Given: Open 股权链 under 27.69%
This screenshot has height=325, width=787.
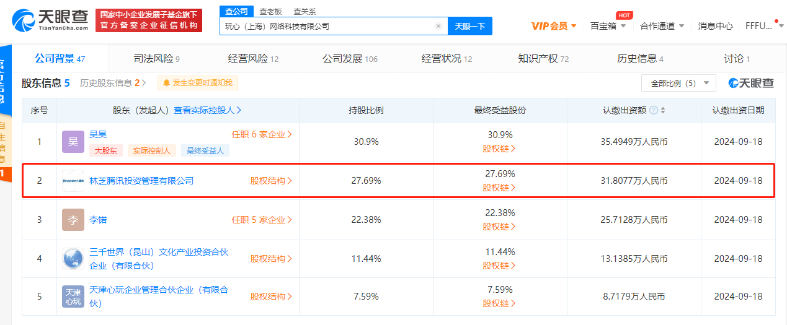Looking at the screenshot, I should coord(499,188).
